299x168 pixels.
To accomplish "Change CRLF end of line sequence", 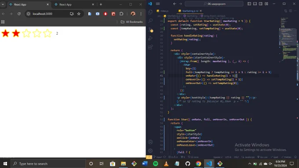I will click(x=236, y=157).
